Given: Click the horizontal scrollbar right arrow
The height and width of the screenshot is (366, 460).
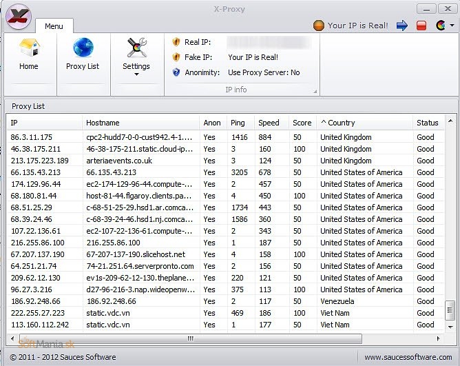Looking at the screenshot, I should coord(438,338).
